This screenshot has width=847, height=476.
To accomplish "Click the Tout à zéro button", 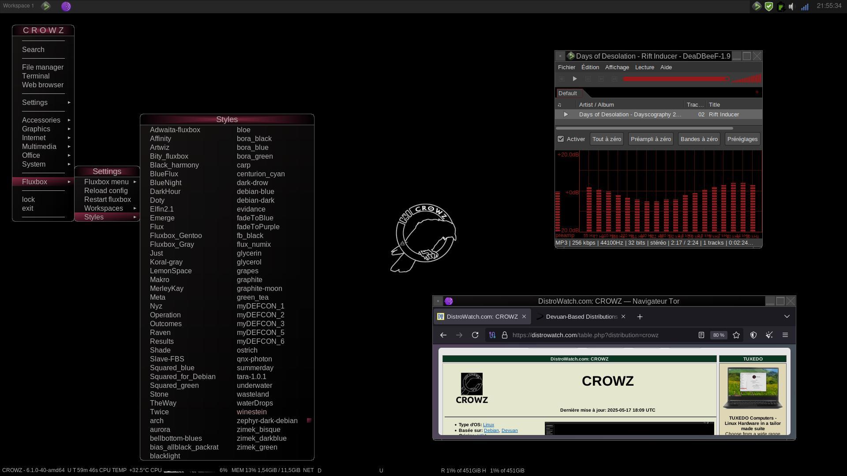I will (607, 139).
